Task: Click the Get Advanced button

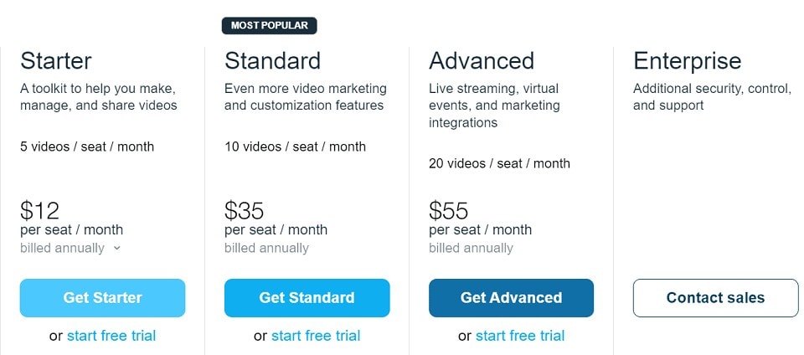Action: (x=511, y=297)
